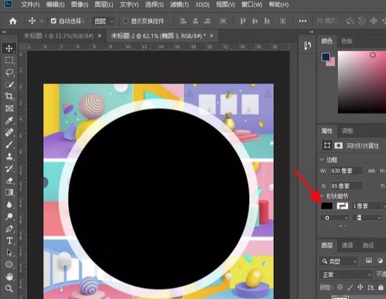Viewport: 386px width, 299px height.
Task: Enable the 显示变换控件 checkbox
Action: tap(125, 21)
